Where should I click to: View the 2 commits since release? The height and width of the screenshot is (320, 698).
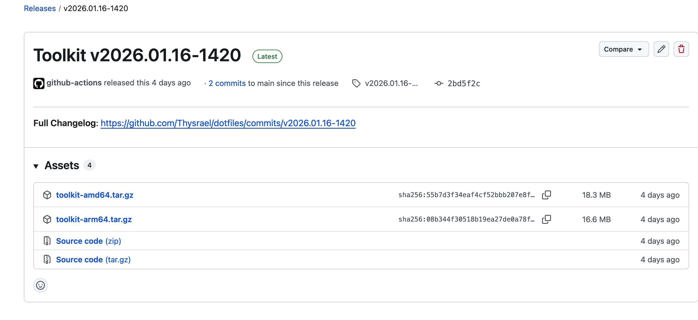click(227, 83)
